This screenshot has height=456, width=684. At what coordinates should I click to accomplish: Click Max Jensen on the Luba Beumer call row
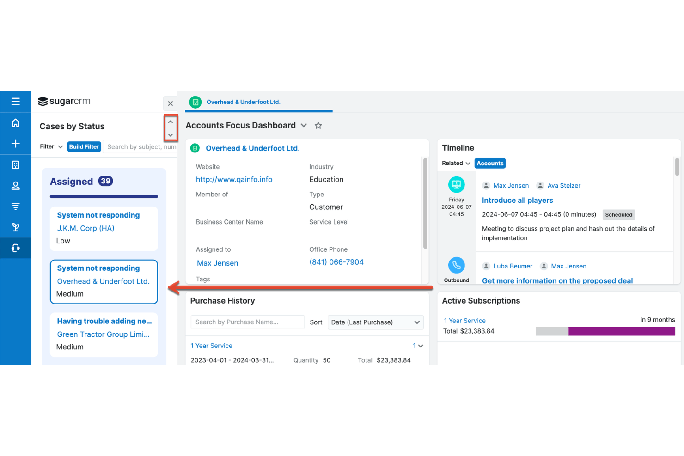coord(568,266)
